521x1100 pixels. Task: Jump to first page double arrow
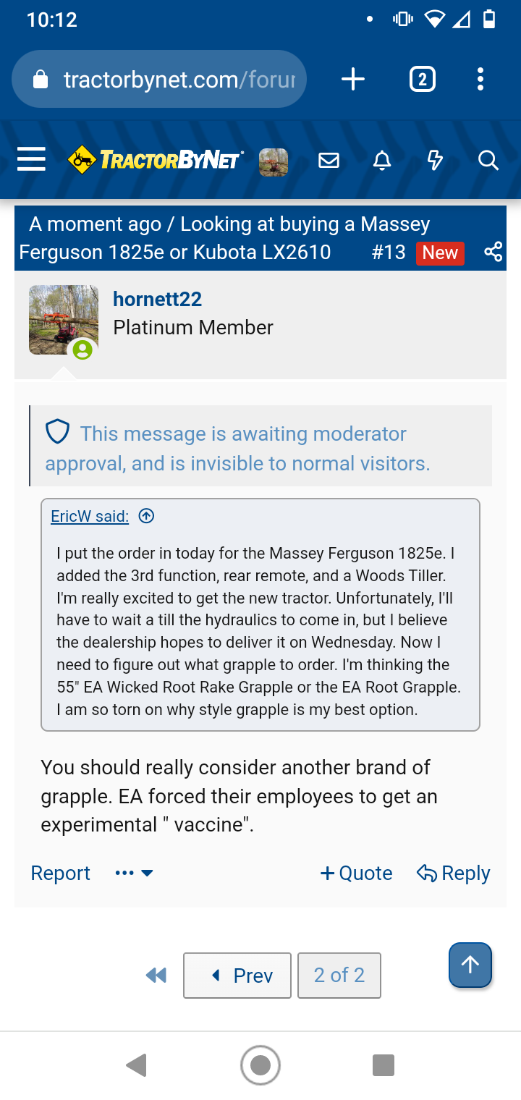pos(156,976)
